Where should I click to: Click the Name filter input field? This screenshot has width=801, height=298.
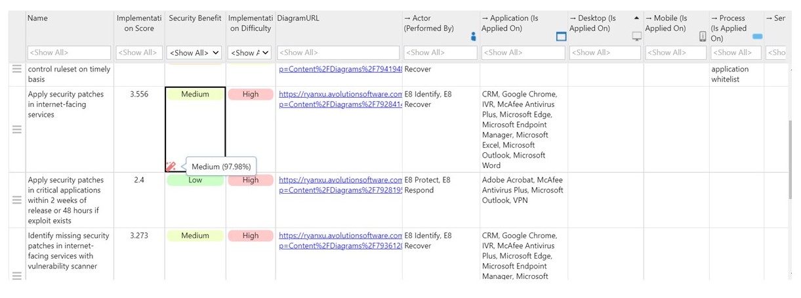click(69, 53)
